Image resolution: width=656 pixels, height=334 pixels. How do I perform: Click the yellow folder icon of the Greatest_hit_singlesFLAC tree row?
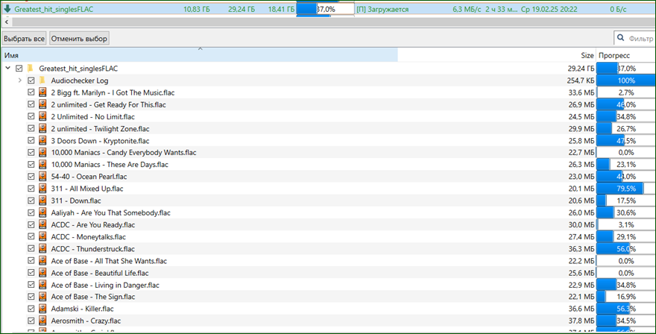pyautogui.click(x=30, y=69)
